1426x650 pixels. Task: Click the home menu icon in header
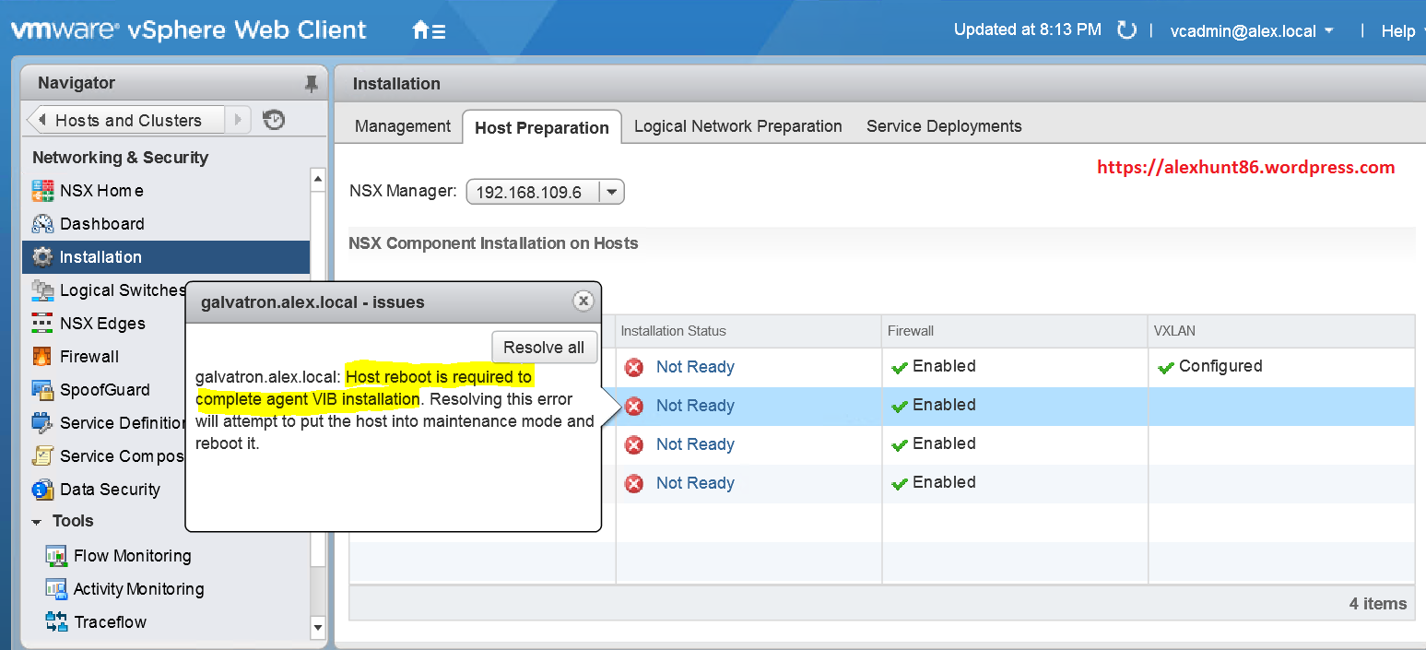pyautogui.click(x=429, y=30)
